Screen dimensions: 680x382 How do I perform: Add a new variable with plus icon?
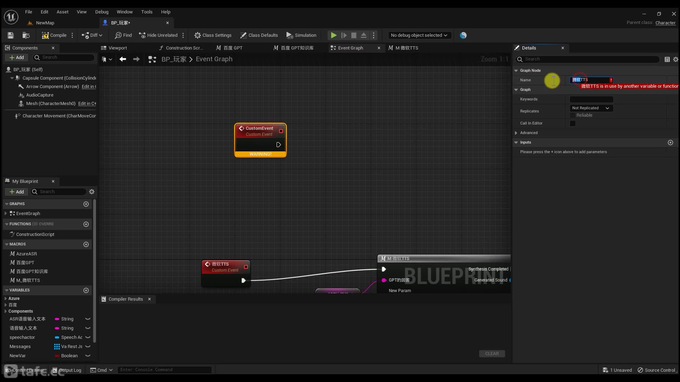tap(86, 290)
